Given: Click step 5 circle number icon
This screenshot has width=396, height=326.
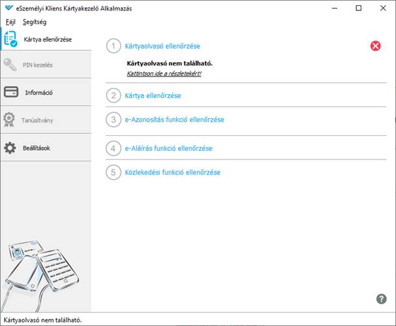Looking at the screenshot, I should [113, 172].
